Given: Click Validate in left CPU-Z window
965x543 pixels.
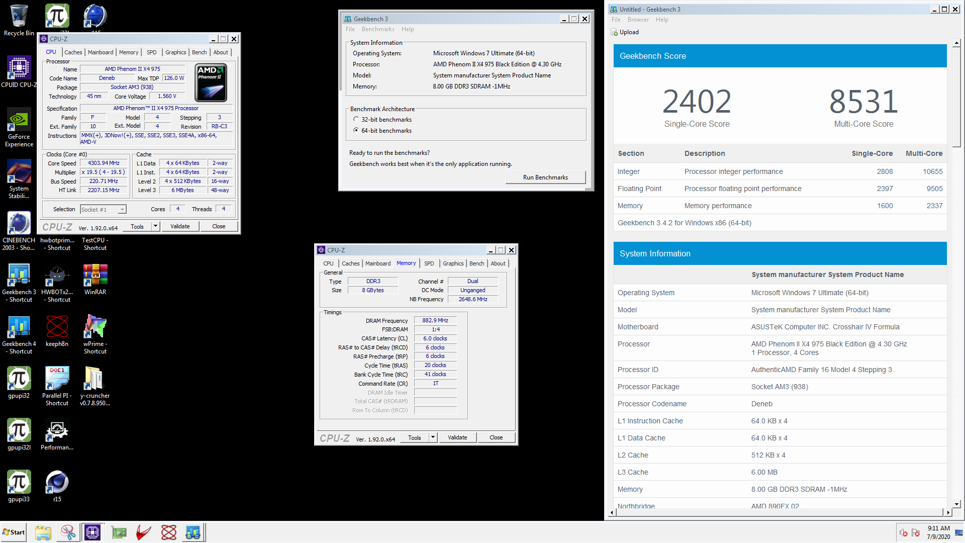Looking at the screenshot, I should click(x=180, y=226).
